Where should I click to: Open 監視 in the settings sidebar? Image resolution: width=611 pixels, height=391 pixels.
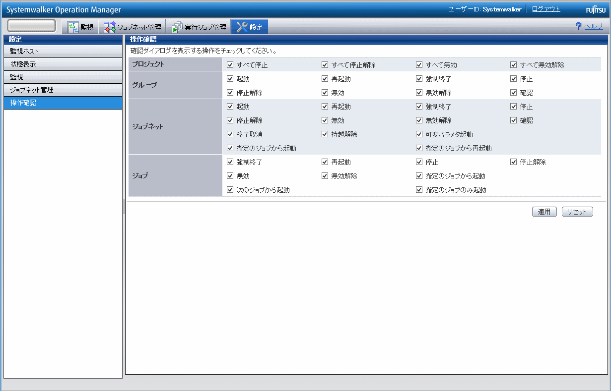click(x=63, y=77)
